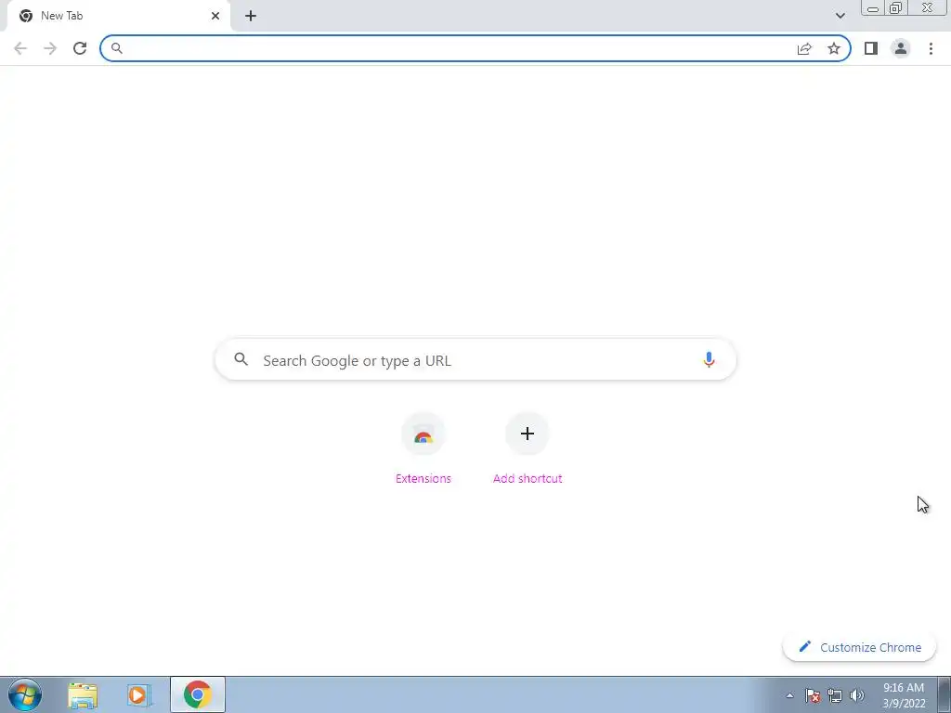Click the search icon in the address bar
951x713 pixels.
pyautogui.click(x=117, y=48)
